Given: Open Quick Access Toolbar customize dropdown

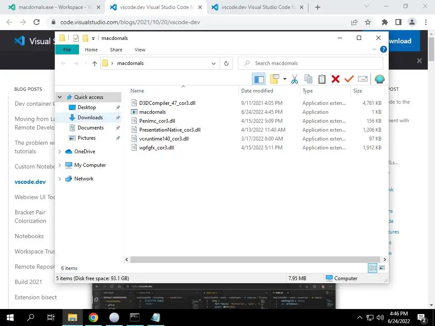Looking at the screenshot, I should pyautogui.click(x=93, y=38).
